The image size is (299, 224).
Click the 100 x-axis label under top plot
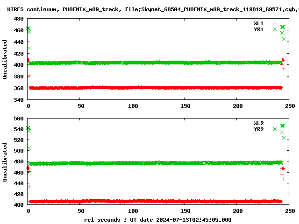click(x=133, y=106)
